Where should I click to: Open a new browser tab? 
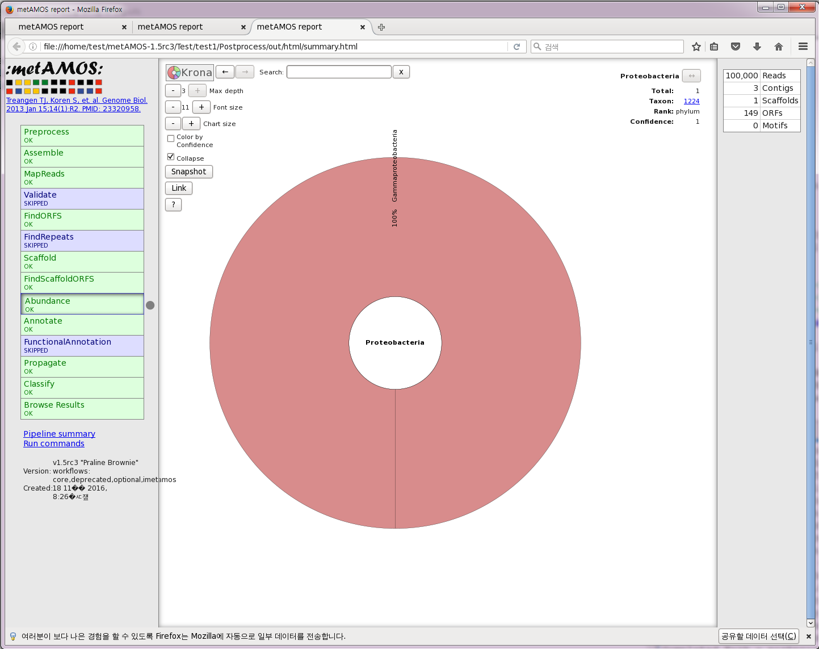pyautogui.click(x=381, y=27)
